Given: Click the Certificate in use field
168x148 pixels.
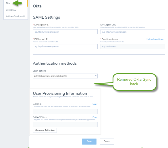Looking at the screenshot, I should tap(133, 47).
